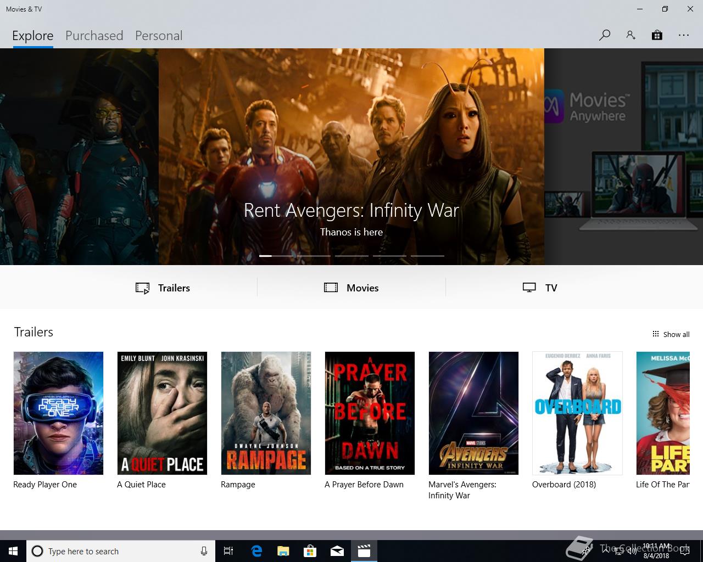Screen dimensions: 703x562
Task: Click the TV monitor icon
Action: coord(529,288)
